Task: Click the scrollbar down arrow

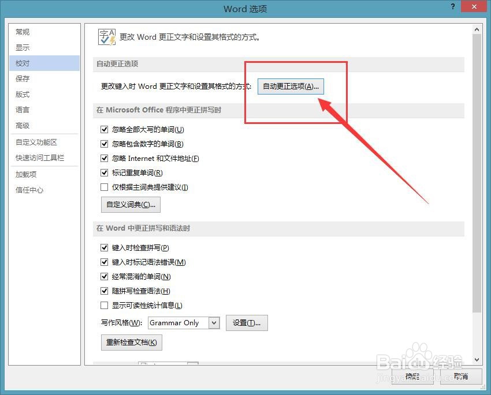Action: pos(477,360)
